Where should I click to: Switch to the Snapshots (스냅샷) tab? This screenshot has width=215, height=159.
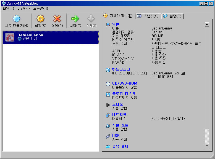coord(148,16)
